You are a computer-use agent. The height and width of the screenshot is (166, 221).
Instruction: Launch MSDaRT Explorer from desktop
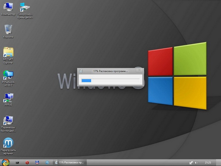(x=8, y=53)
